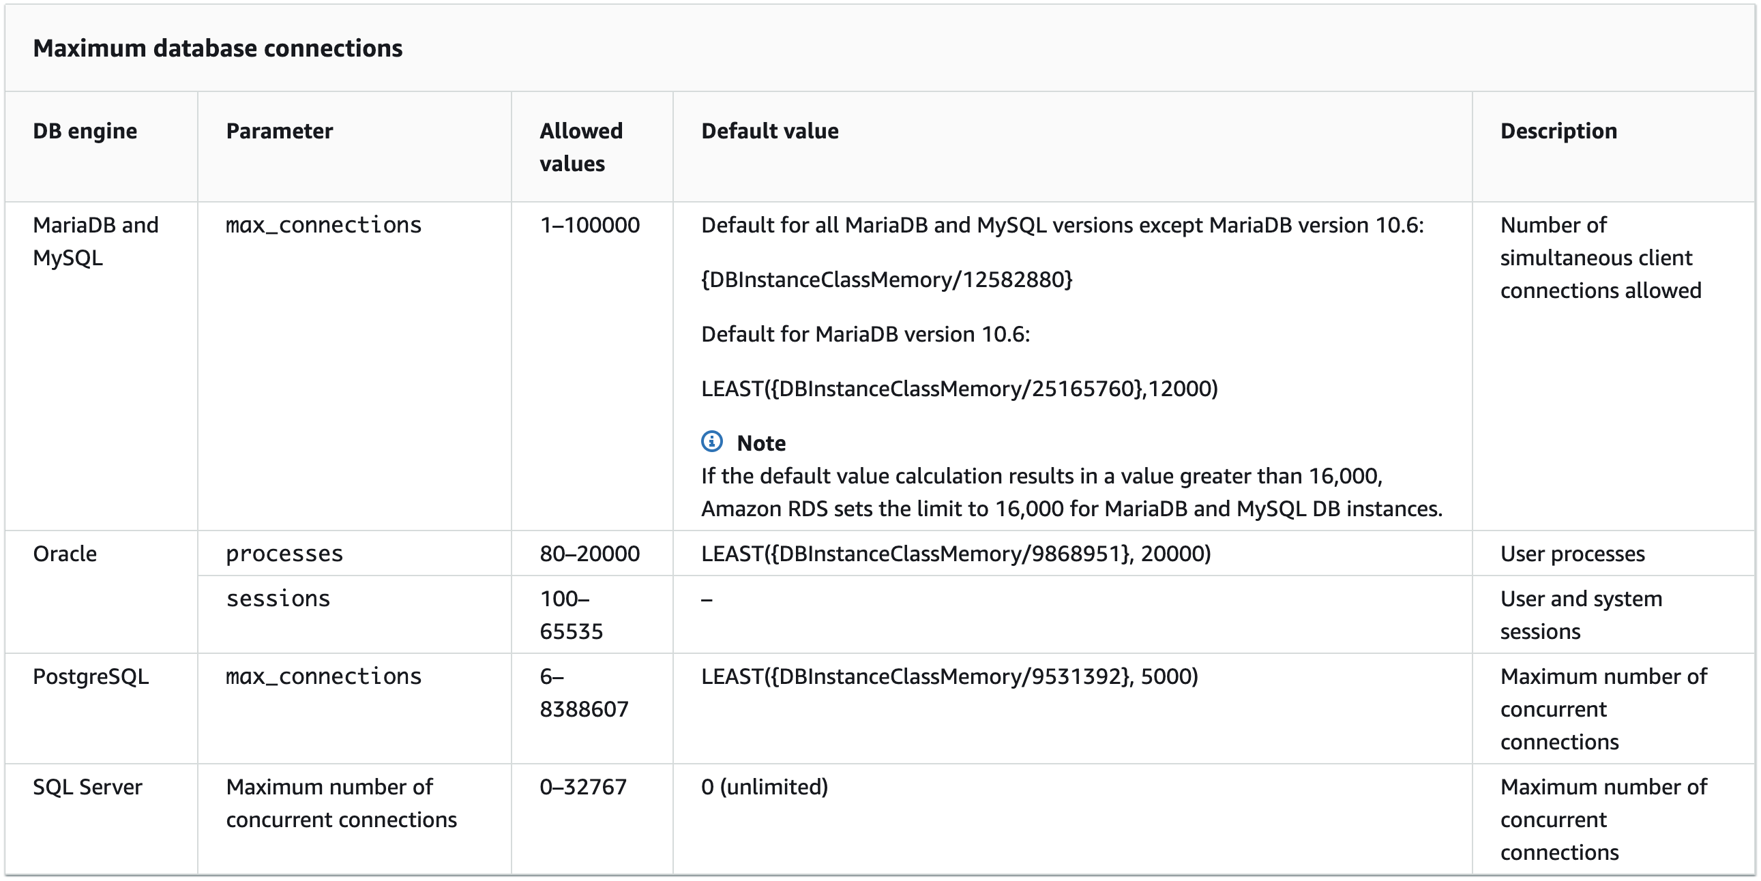Click the '0 (unlimited)' default value
Image resolution: width=1761 pixels, height=881 pixels.
(765, 788)
